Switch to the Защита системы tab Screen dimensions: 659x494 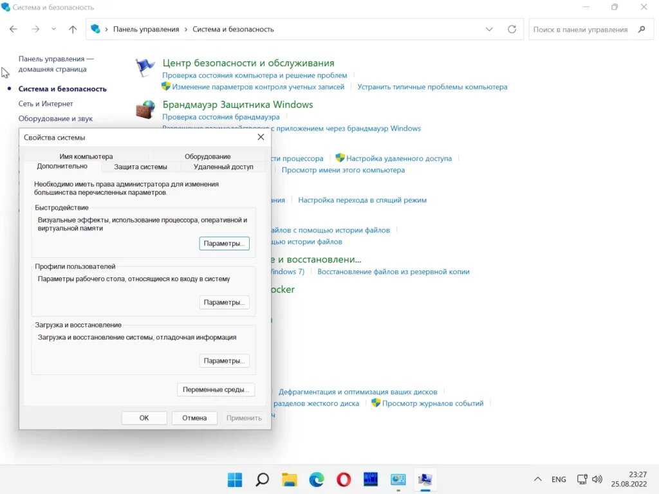click(x=140, y=167)
